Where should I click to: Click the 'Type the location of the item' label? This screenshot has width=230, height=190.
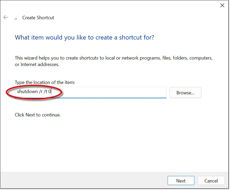tap(45, 82)
